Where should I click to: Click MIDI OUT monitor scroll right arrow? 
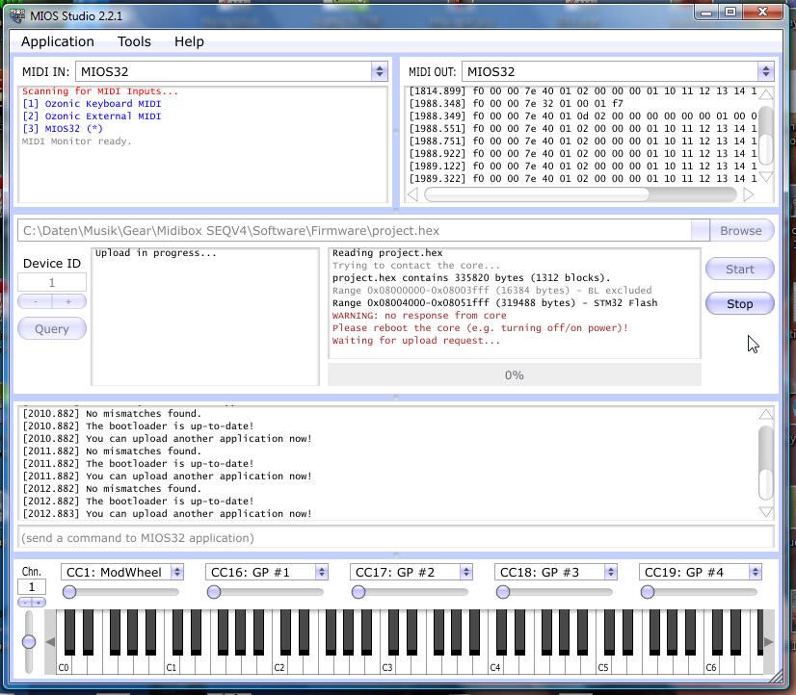[748, 194]
